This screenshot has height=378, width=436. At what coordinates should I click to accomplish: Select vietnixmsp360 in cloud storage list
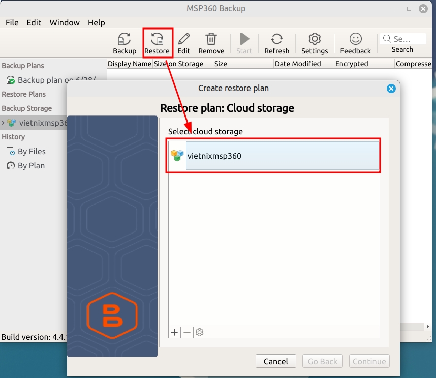click(x=273, y=156)
